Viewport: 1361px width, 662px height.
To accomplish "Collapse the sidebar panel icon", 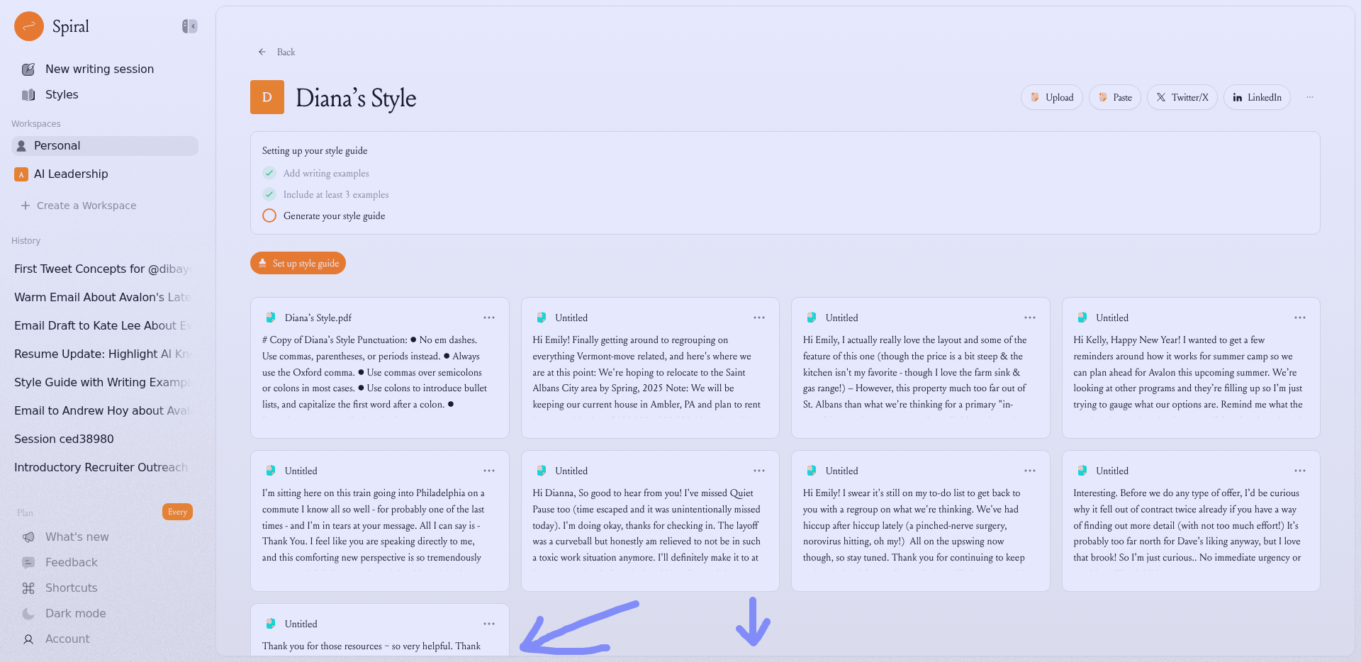I will [189, 26].
